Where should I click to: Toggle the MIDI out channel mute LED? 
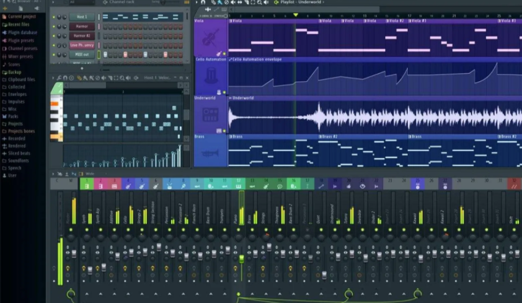(54, 55)
